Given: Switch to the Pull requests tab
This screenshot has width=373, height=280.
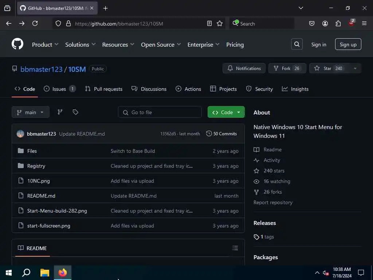Looking at the screenshot, I should (x=104, y=89).
